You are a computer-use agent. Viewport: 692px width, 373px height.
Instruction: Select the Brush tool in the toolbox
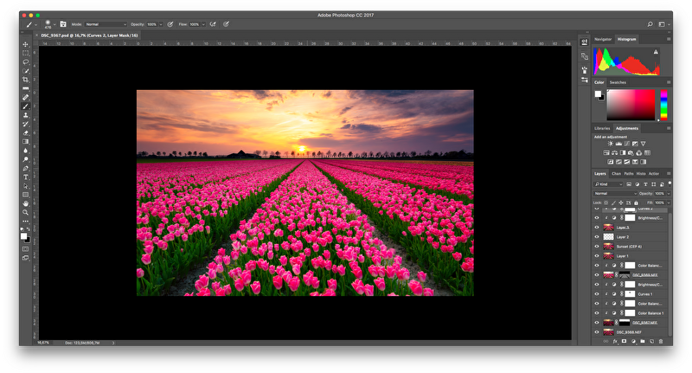(26, 106)
